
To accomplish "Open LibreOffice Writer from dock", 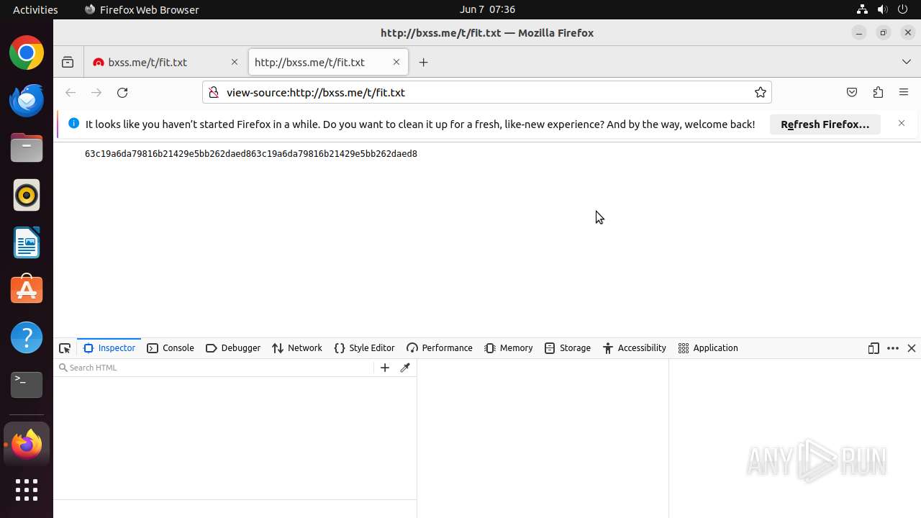I will tap(27, 242).
